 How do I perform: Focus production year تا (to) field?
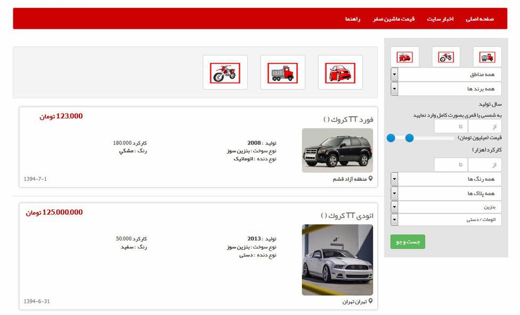coord(451,126)
